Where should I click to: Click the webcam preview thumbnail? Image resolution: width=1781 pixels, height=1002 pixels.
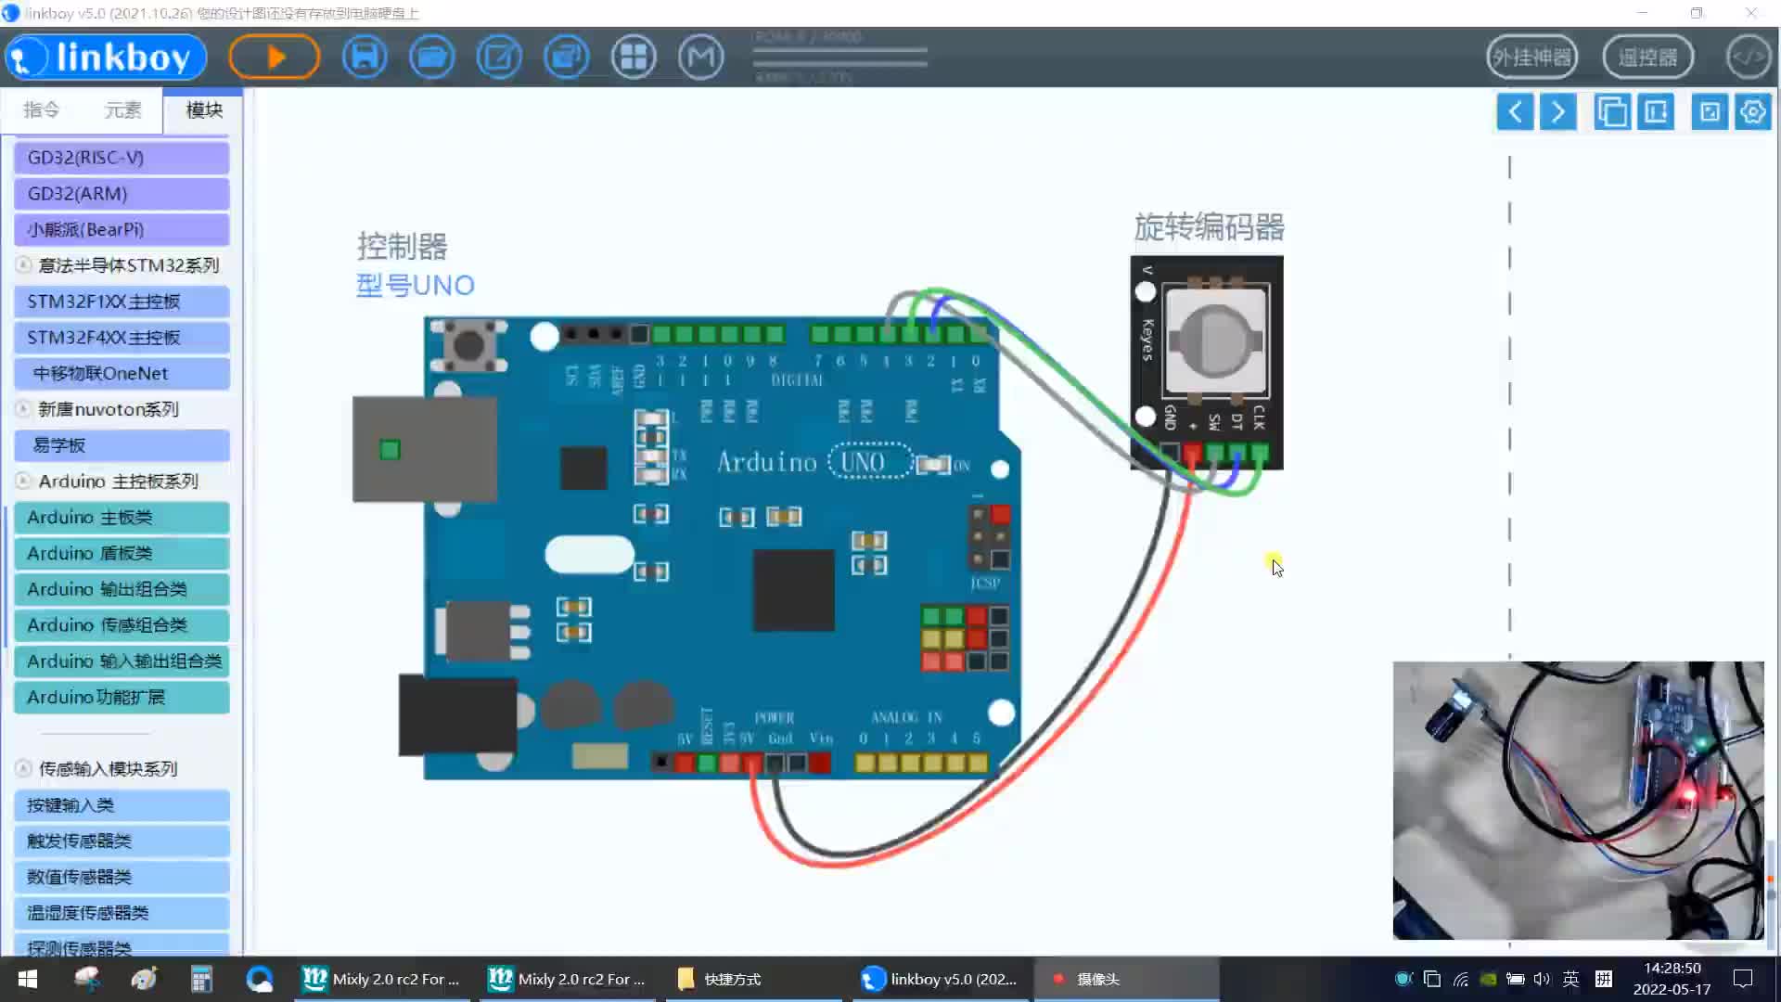(1578, 801)
